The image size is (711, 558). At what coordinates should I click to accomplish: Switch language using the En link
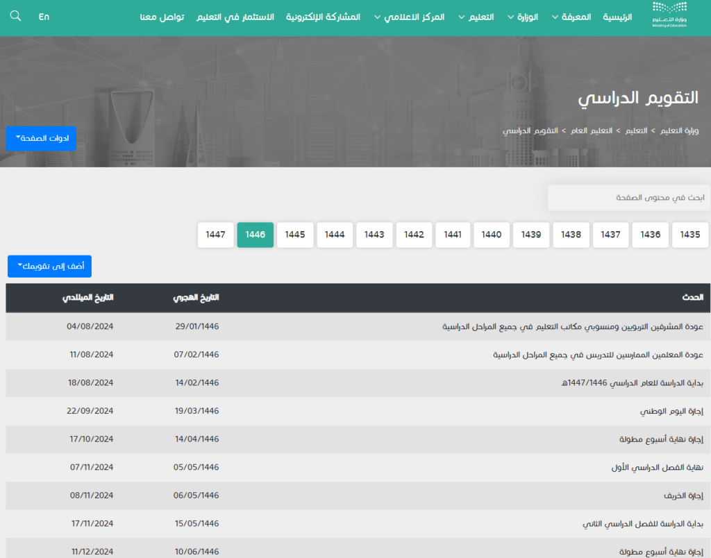click(x=44, y=17)
